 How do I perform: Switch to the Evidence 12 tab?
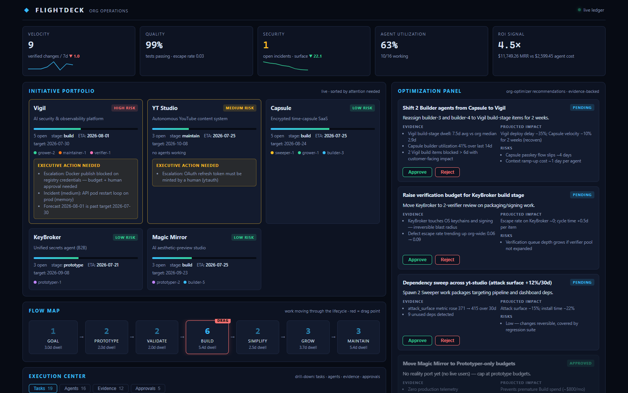coord(111,389)
